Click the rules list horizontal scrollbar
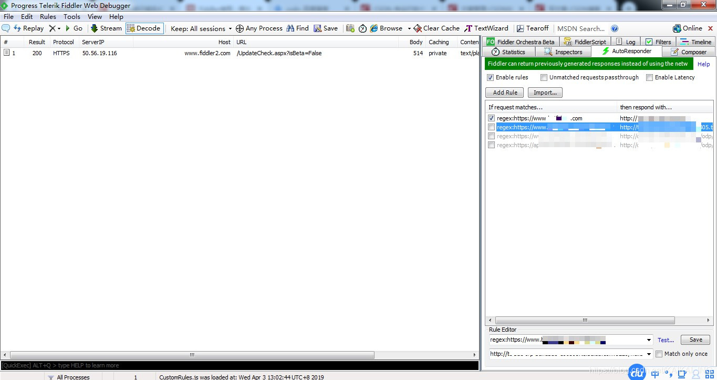The height and width of the screenshot is (380, 717). pos(584,320)
